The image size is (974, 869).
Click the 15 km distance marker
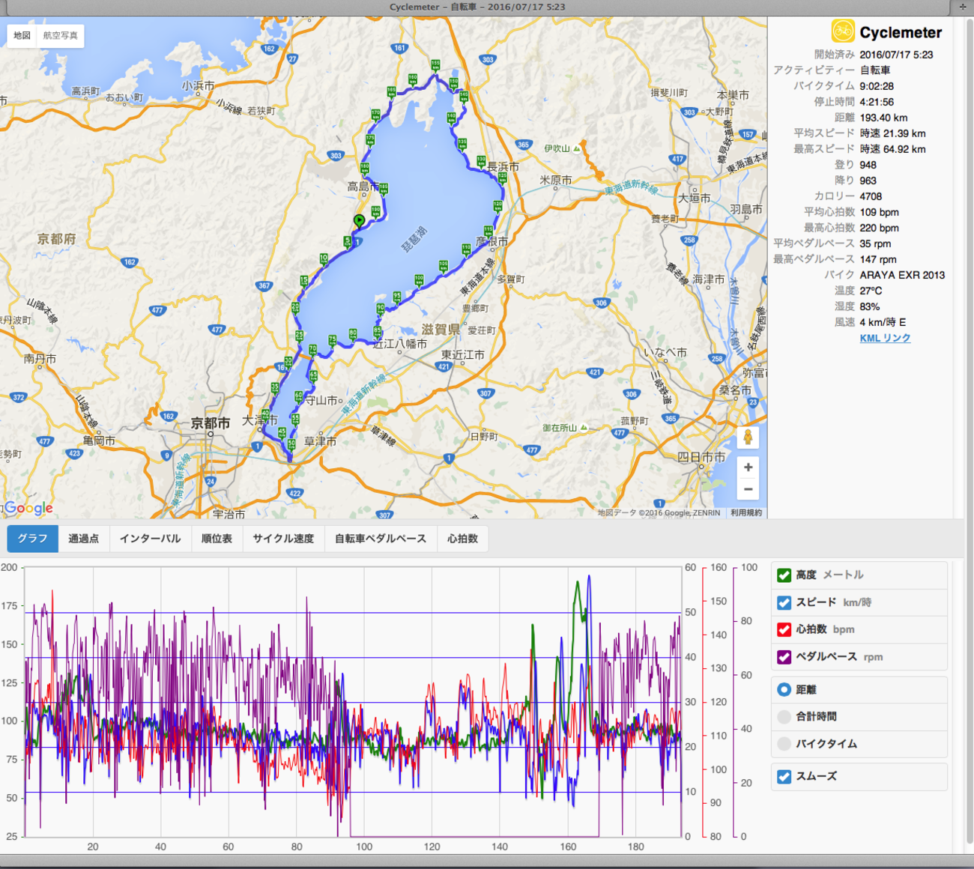click(x=304, y=281)
